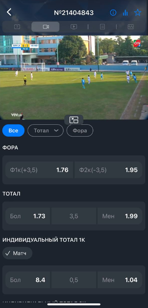Minimize the video with the picture-in-picture icon
The image size is (148, 308).
pos(74,119)
